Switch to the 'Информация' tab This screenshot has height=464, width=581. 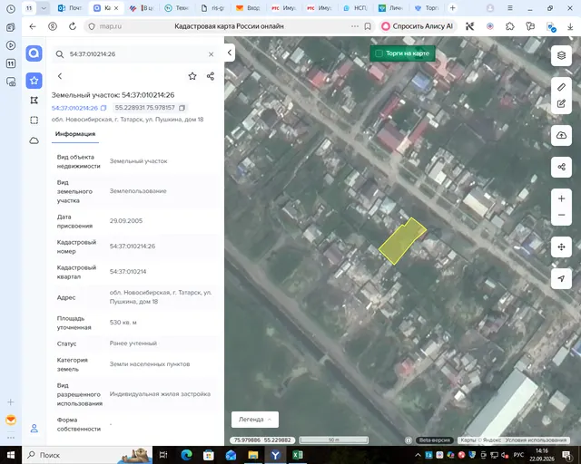[x=75, y=134]
